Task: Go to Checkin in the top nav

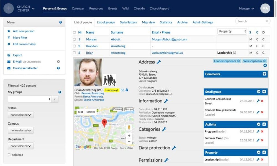Action: [139, 9]
